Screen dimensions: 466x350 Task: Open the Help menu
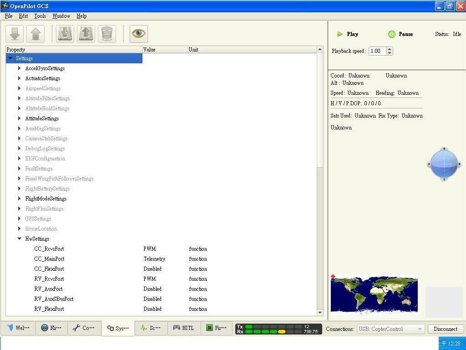(x=81, y=16)
